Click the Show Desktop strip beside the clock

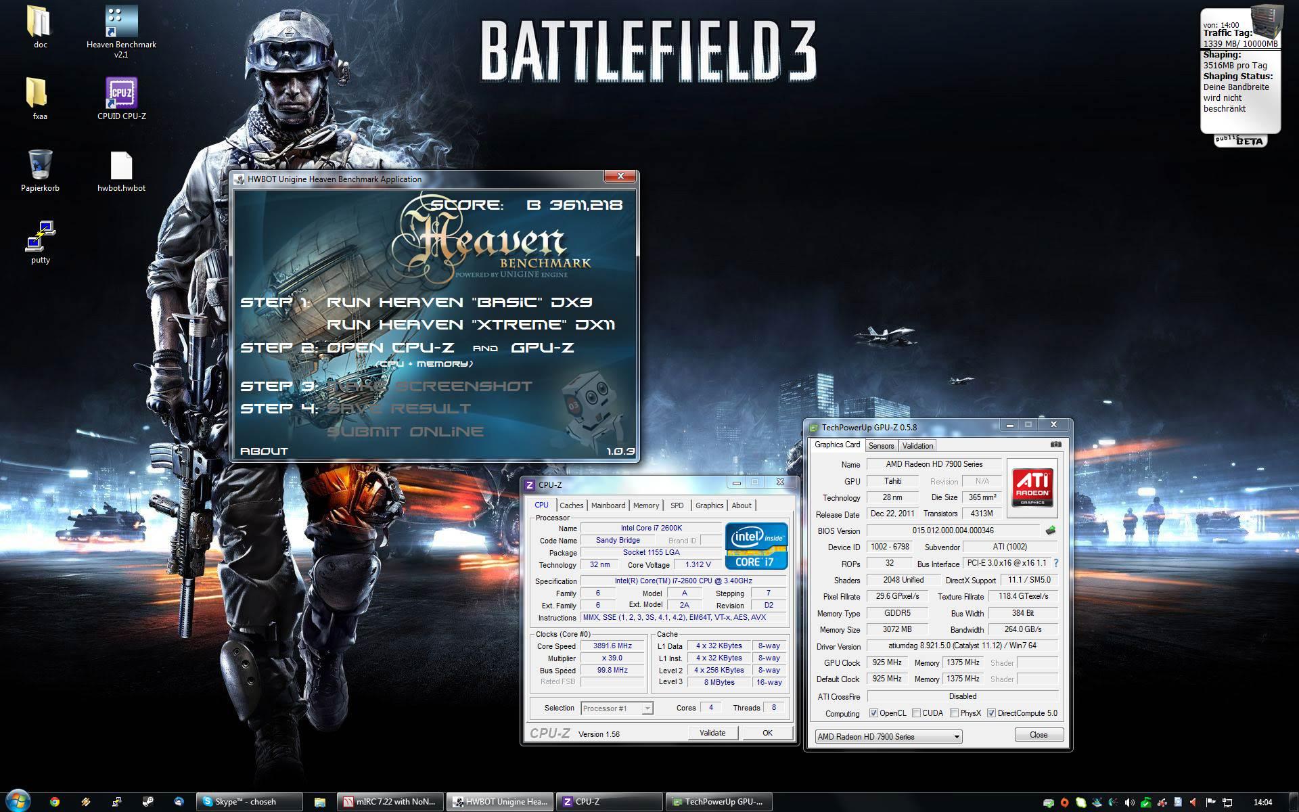[1294, 802]
